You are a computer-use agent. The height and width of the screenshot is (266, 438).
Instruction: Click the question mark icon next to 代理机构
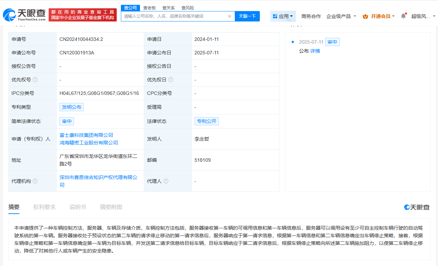tap(35, 181)
